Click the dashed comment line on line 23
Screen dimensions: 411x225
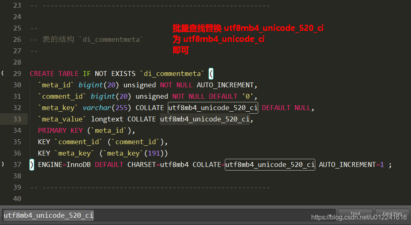[x=149, y=6]
